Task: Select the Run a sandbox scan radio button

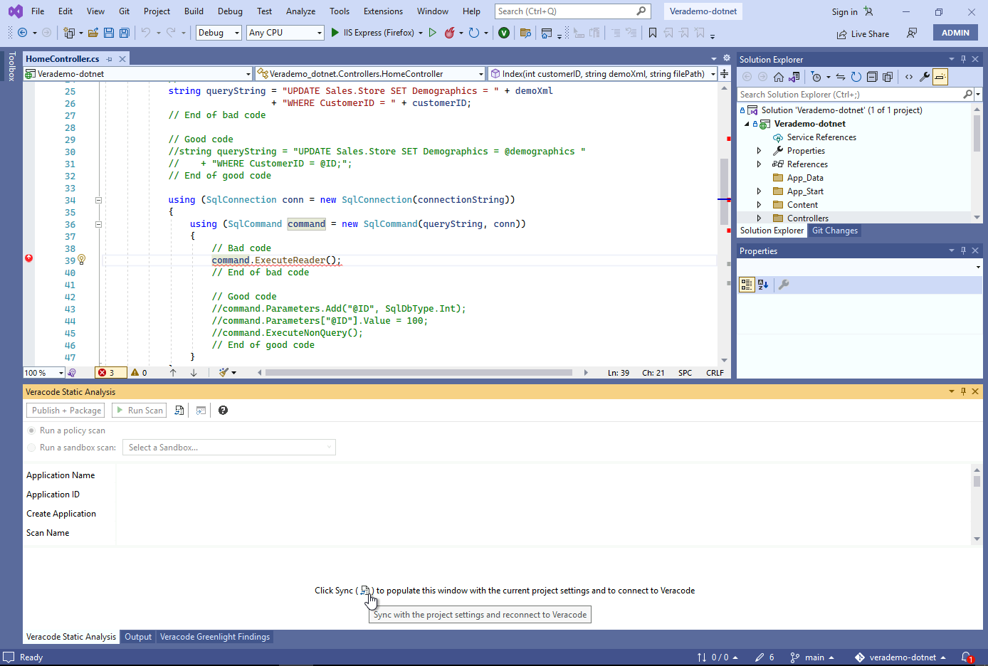Action: (31, 448)
